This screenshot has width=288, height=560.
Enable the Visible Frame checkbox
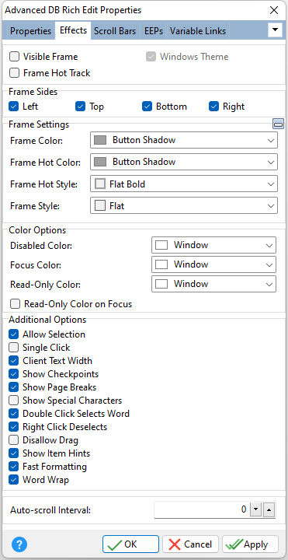point(15,57)
